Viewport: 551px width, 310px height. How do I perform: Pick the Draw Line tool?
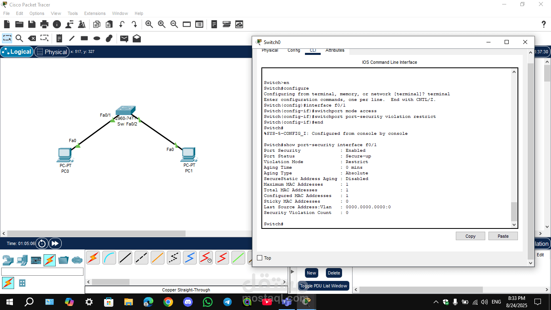pyautogui.click(x=72, y=38)
